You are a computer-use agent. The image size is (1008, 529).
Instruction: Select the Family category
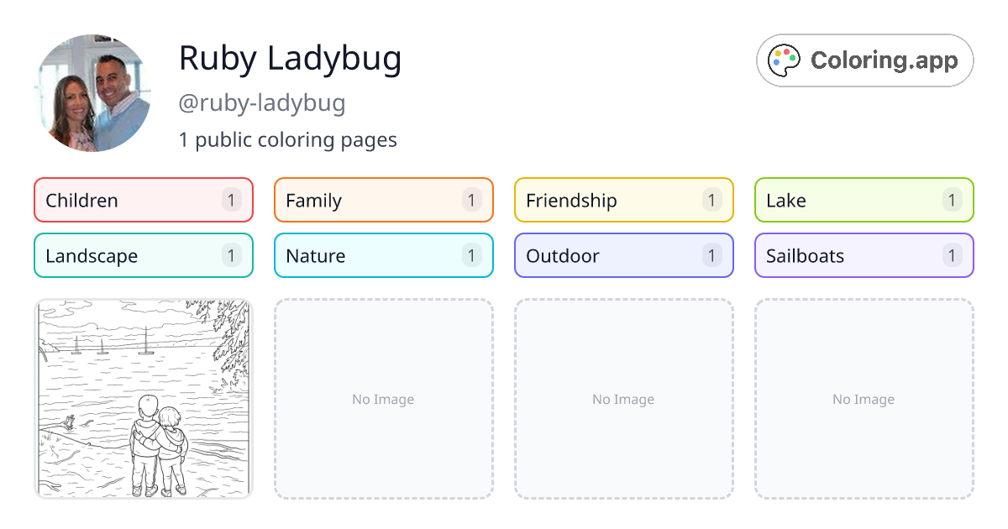pyautogui.click(x=383, y=200)
